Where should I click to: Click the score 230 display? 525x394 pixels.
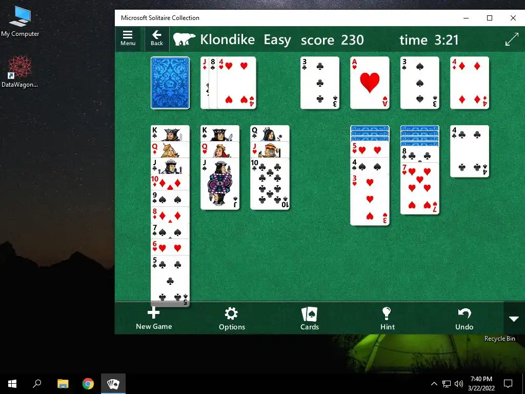pos(332,40)
